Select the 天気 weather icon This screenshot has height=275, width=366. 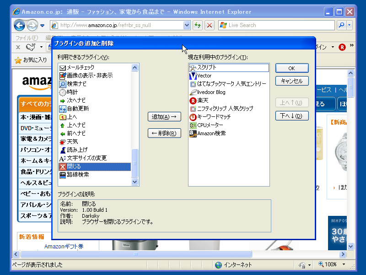point(63,142)
